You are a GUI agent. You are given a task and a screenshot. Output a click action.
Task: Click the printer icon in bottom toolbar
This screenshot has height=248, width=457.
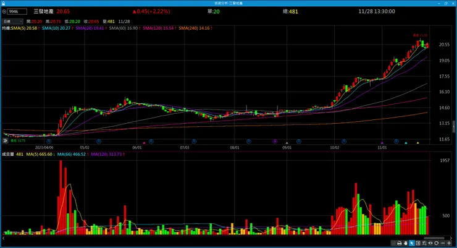click(x=400, y=243)
